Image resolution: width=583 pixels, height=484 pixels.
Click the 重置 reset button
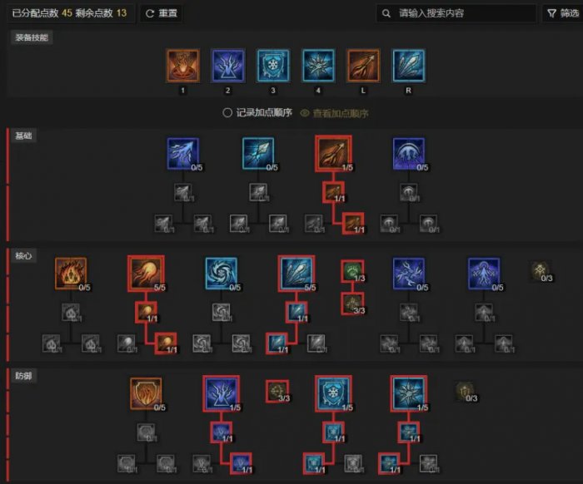pyautogui.click(x=162, y=13)
